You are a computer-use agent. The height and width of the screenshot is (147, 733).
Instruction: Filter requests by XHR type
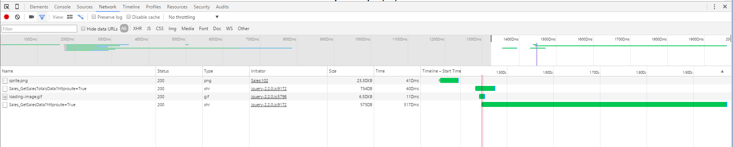137,29
